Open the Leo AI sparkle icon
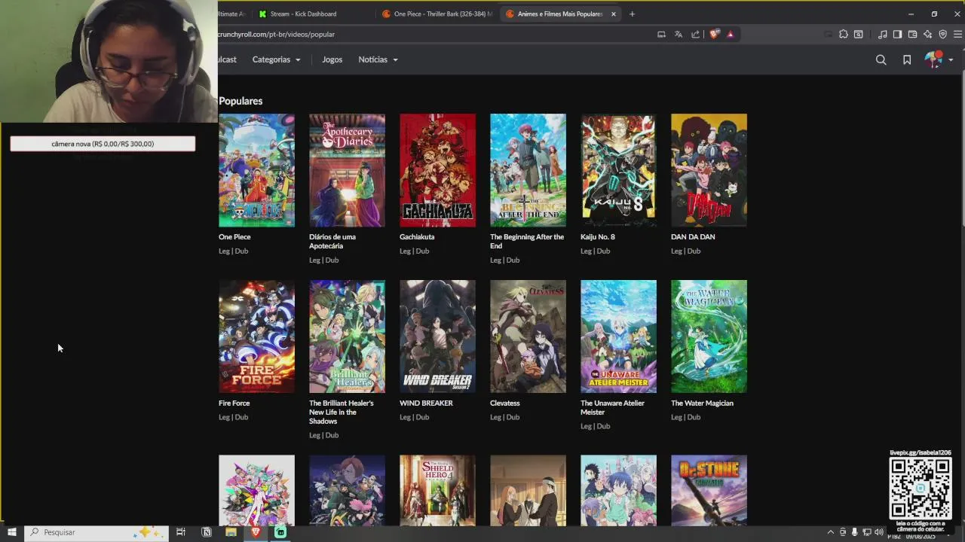 point(927,34)
